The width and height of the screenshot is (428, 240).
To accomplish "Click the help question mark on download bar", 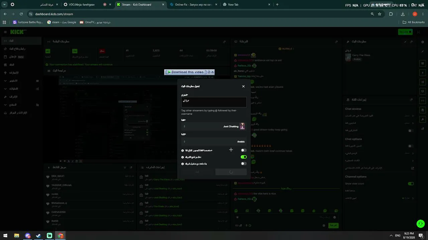I will (209, 72).
